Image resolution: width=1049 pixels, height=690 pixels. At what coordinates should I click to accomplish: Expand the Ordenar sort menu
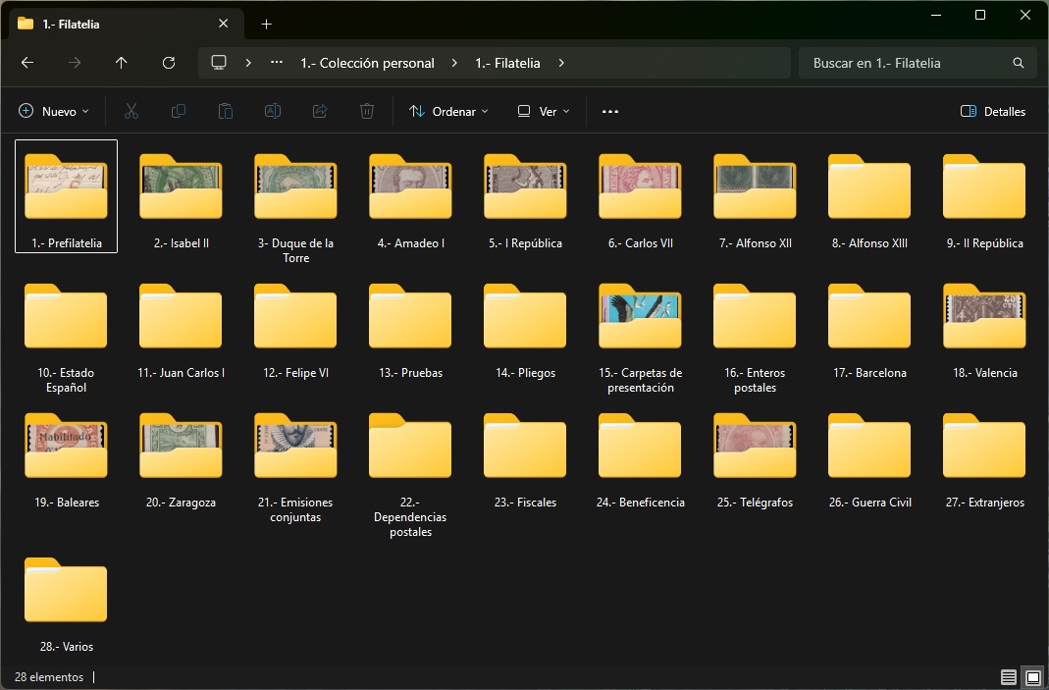[448, 112]
